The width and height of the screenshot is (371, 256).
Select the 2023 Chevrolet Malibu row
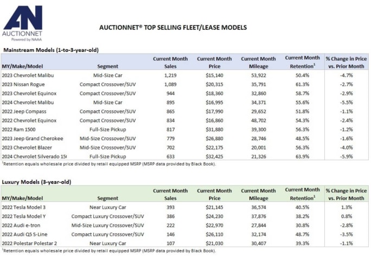184,75
